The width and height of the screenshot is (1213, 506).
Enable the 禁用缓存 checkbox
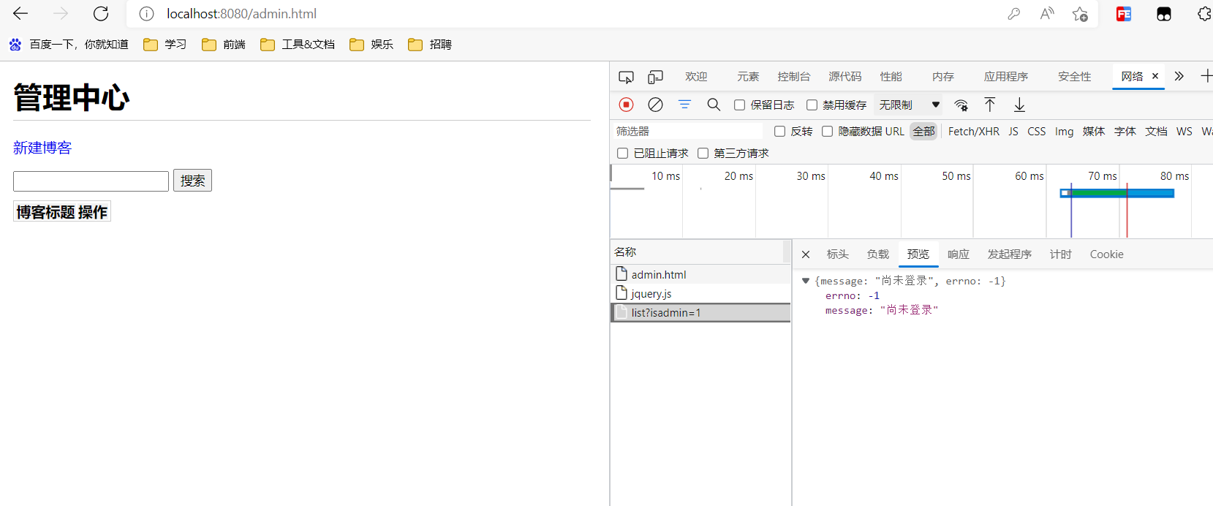point(812,105)
